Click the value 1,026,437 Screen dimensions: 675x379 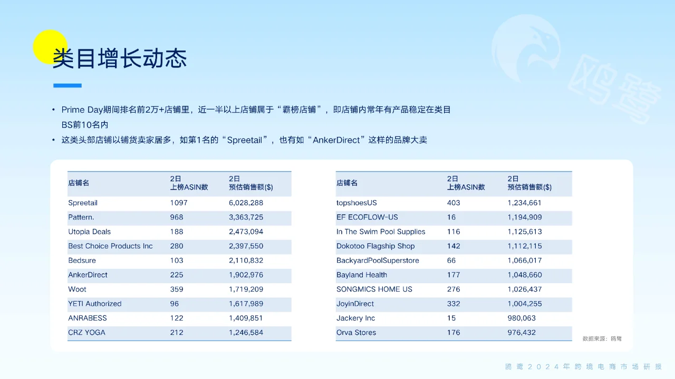pyautogui.click(x=525, y=289)
